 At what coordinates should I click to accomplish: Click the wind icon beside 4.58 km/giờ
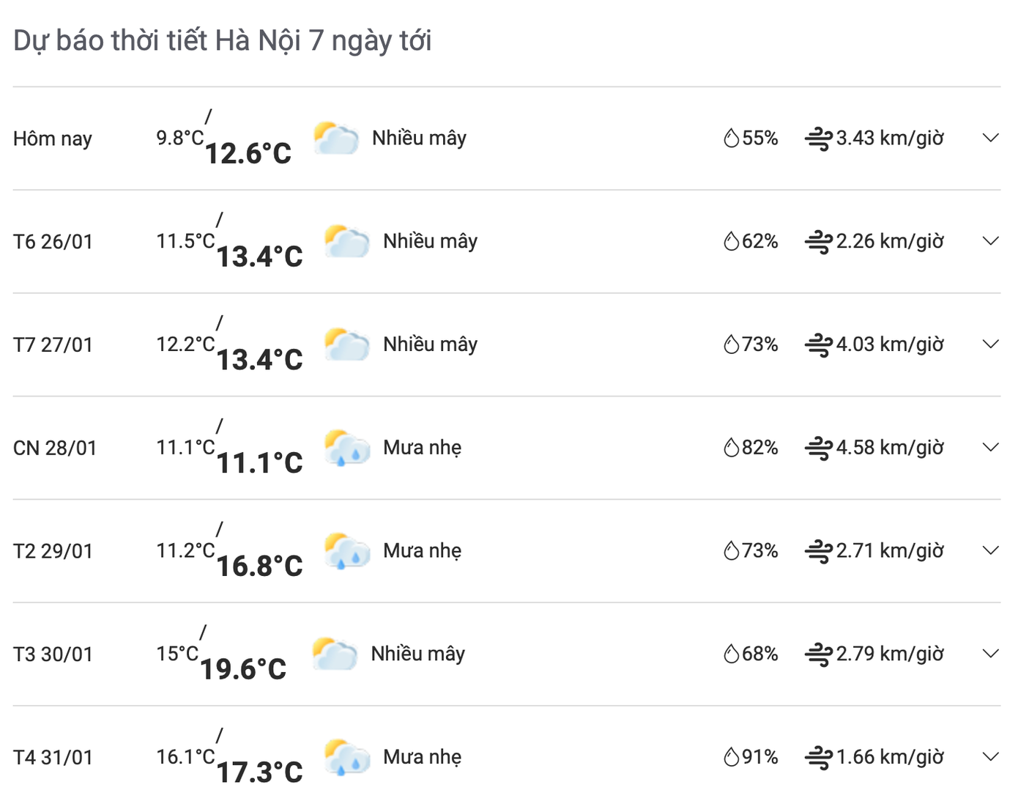click(818, 448)
